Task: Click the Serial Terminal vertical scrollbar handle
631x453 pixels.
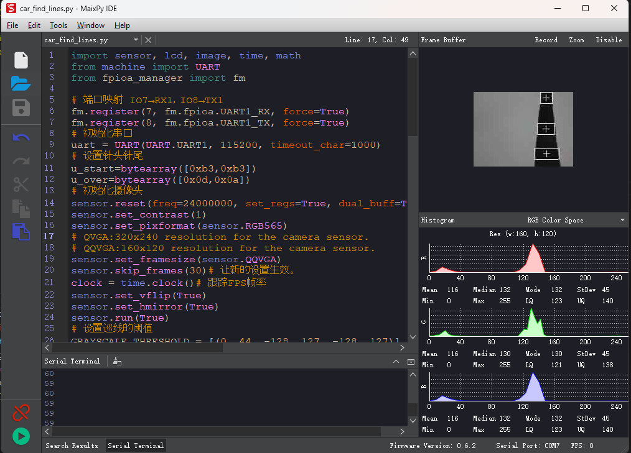Action: point(413,410)
